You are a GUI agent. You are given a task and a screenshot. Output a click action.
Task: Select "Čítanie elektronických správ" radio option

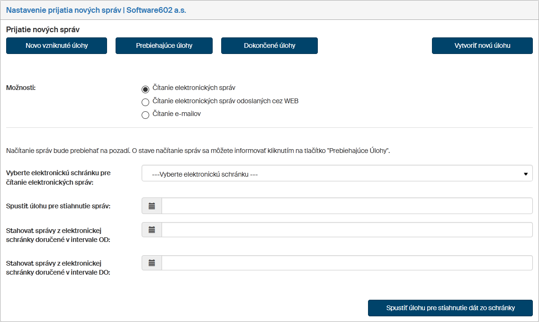145,89
